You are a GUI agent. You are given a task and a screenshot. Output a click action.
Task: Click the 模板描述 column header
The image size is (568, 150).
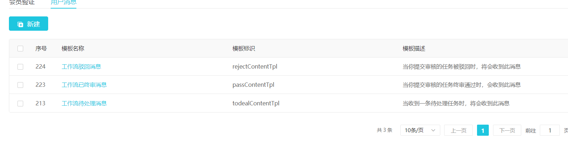pos(414,49)
